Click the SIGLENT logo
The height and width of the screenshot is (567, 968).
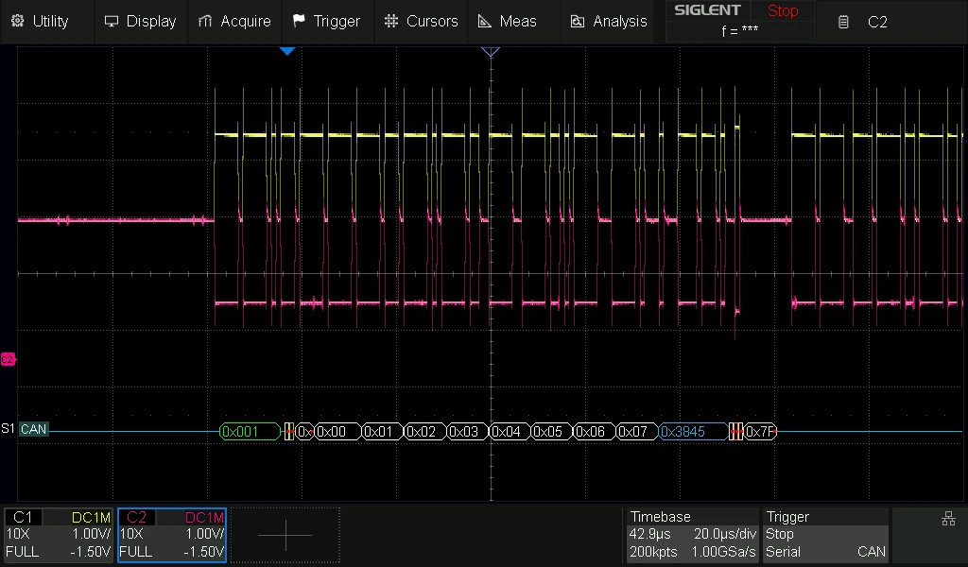(x=707, y=10)
